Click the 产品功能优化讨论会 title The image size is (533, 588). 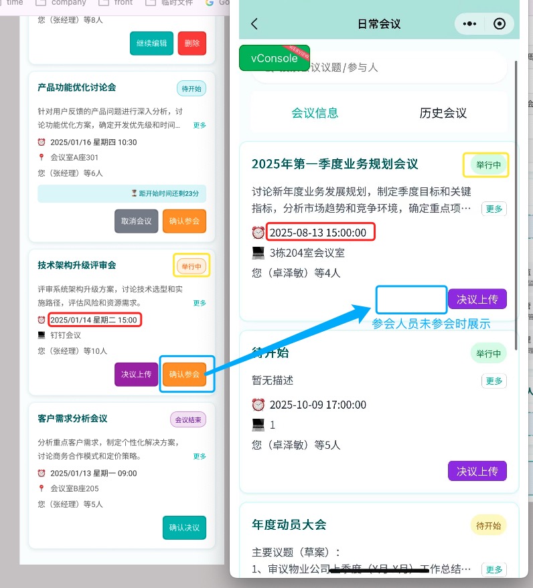coord(77,88)
